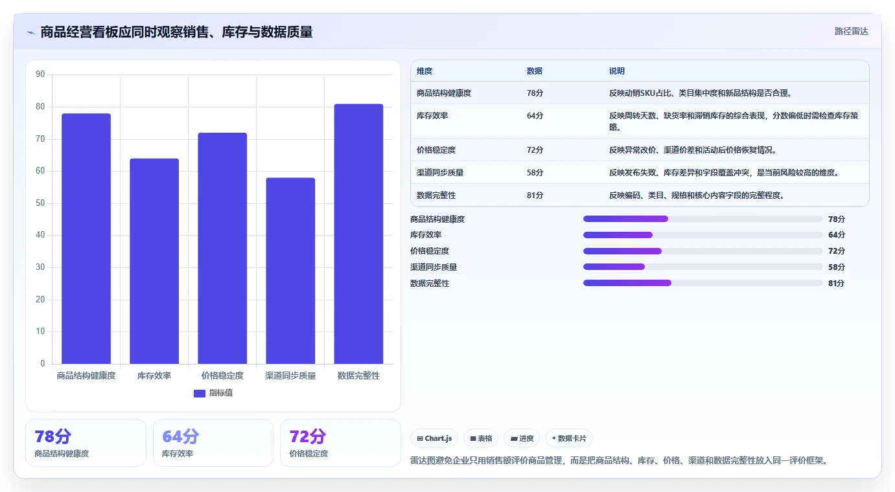Image resolution: width=895 pixels, height=492 pixels.
Task: Click the 渠道同步质量 bar in the chart
Action: (x=290, y=271)
